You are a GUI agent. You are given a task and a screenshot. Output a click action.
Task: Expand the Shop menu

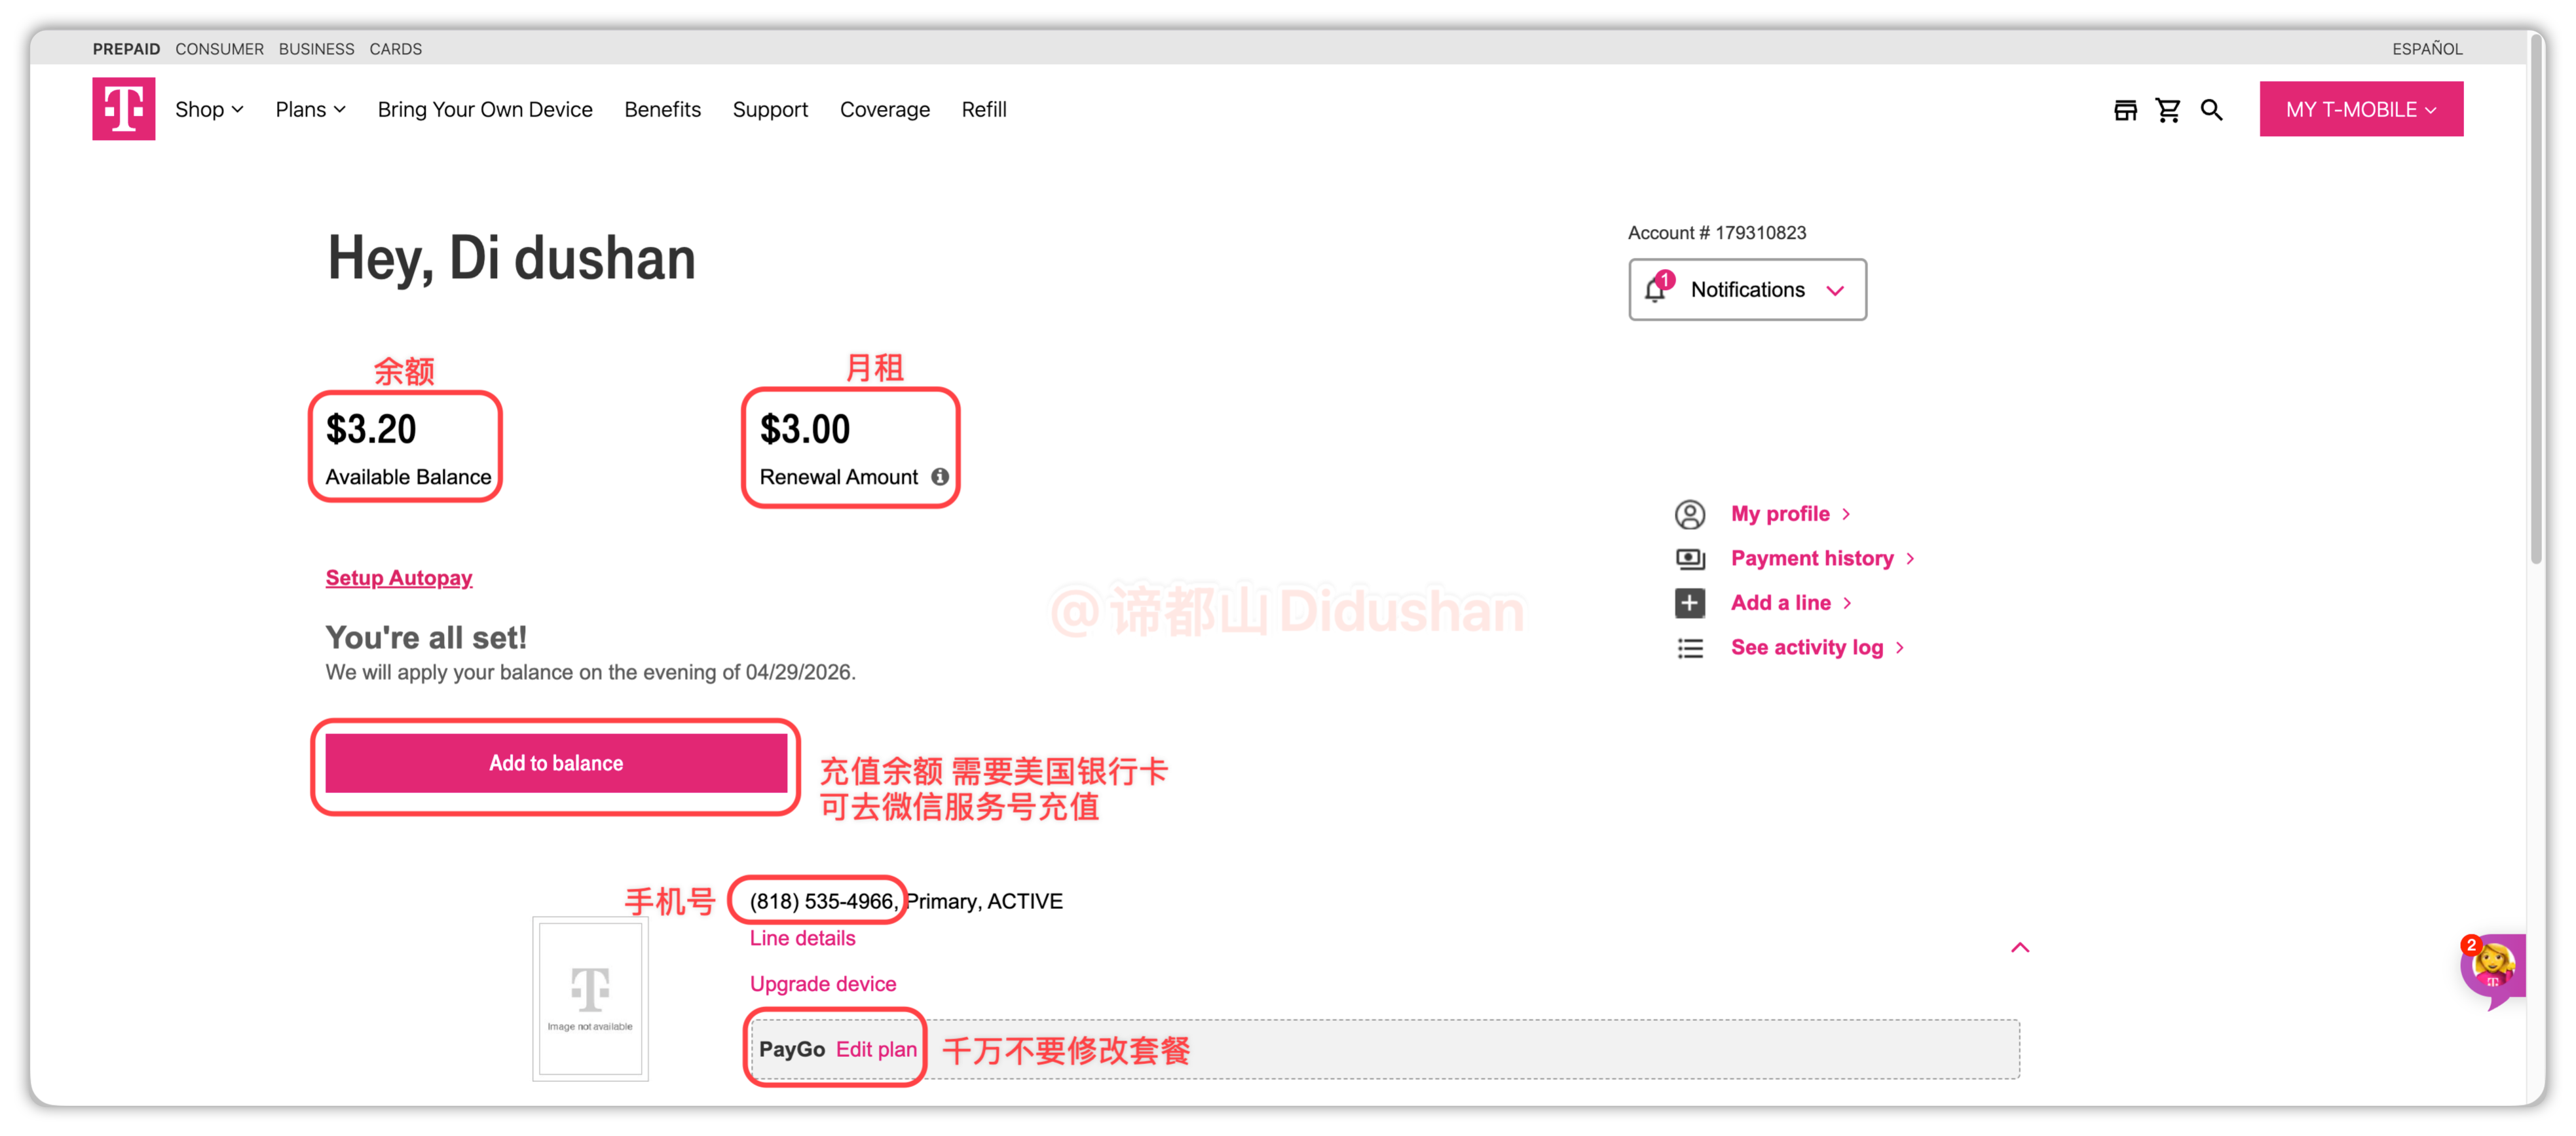[x=209, y=110]
